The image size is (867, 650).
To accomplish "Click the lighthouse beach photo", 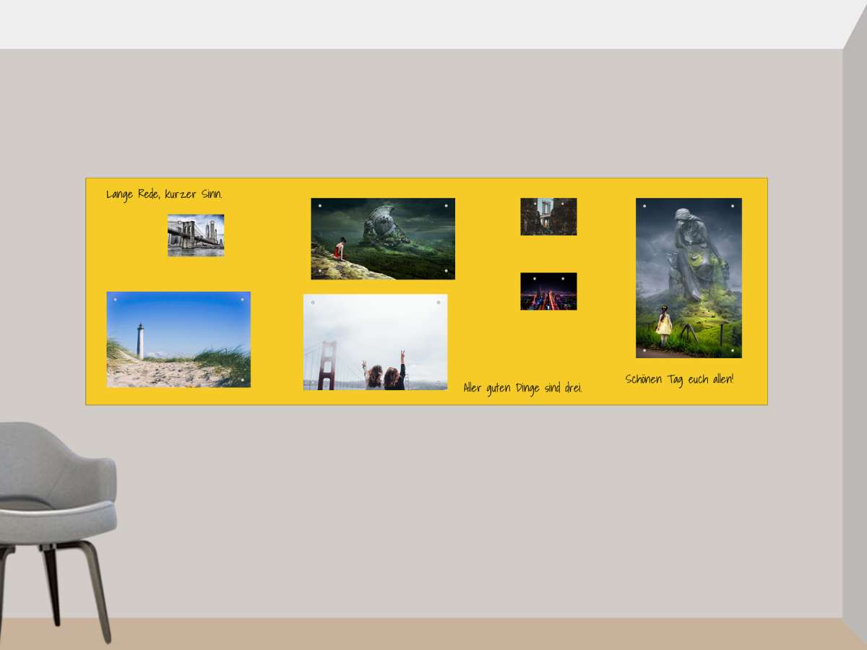I will point(178,339).
